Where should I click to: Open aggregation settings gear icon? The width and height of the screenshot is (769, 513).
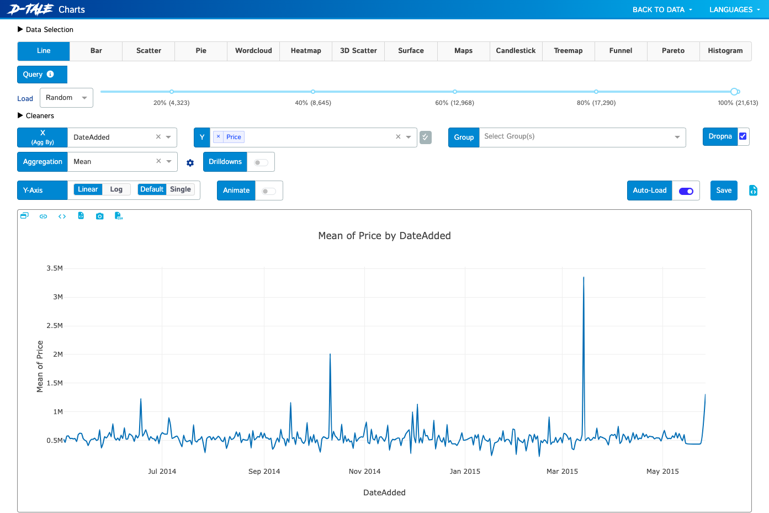pyautogui.click(x=190, y=163)
